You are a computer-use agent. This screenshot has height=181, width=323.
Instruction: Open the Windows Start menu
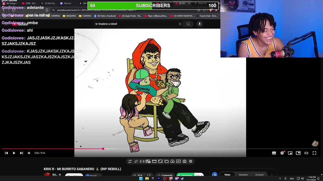tap(141, 178)
